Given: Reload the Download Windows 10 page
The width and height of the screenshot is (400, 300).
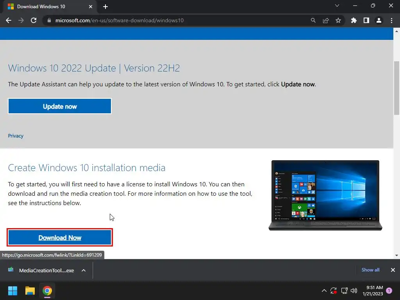Looking at the screenshot, I should click(x=34, y=20).
